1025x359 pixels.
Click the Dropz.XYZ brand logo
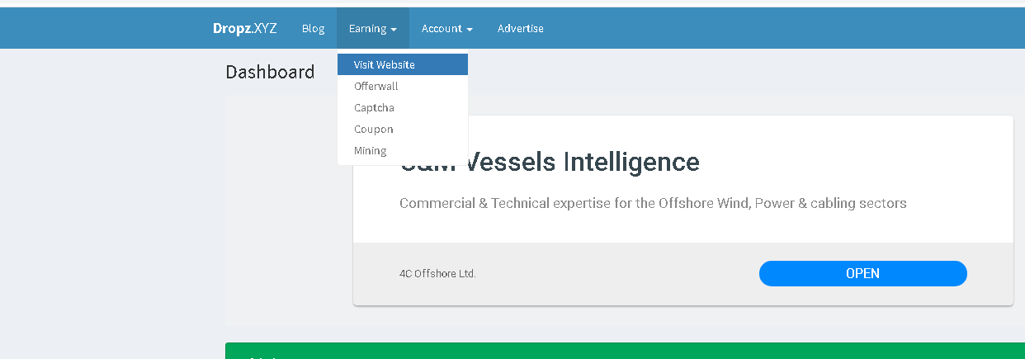245,28
